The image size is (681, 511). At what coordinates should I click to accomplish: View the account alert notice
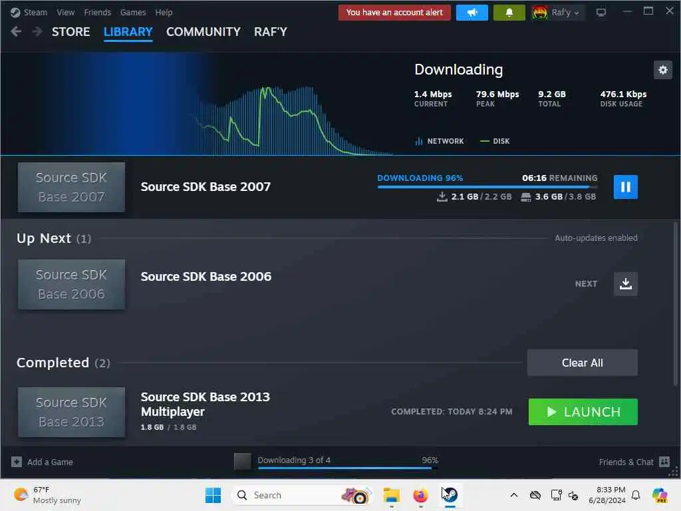point(394,13)
